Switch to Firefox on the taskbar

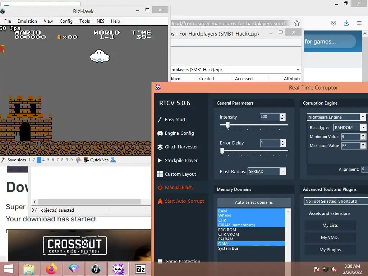click(x=51, y=269)
